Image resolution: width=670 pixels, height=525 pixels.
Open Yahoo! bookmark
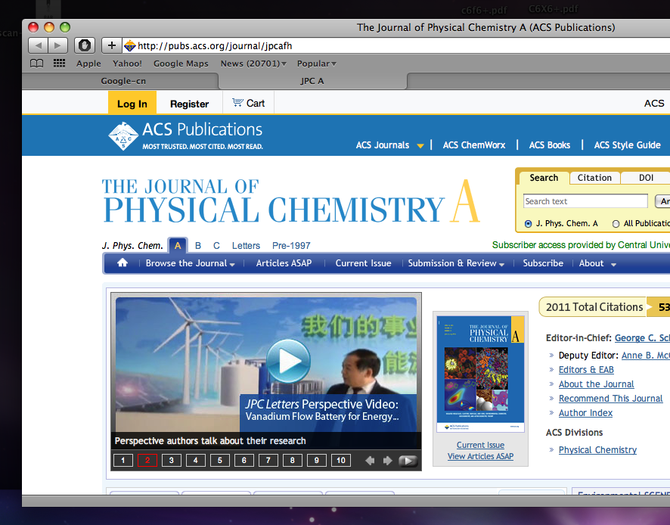pyautogui.click(x=127, y=64)
